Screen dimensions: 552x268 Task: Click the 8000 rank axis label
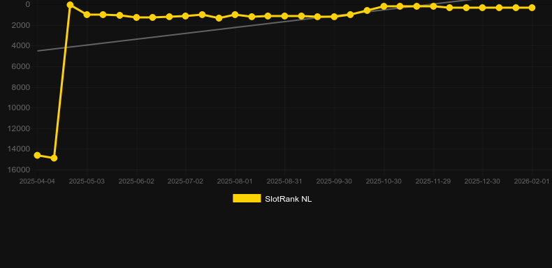pyautogui.click(x=21, y=87)
